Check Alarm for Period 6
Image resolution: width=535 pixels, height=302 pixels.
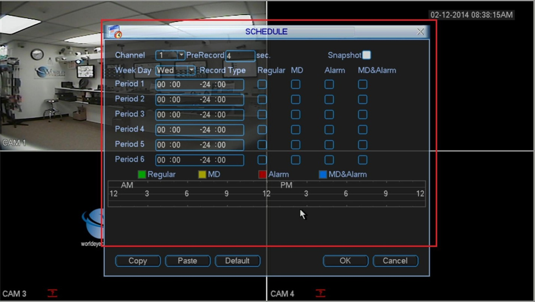(329, 160)
